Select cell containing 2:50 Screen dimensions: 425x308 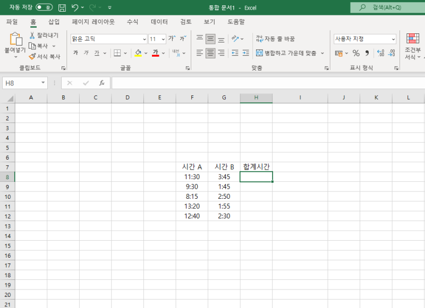224,197
